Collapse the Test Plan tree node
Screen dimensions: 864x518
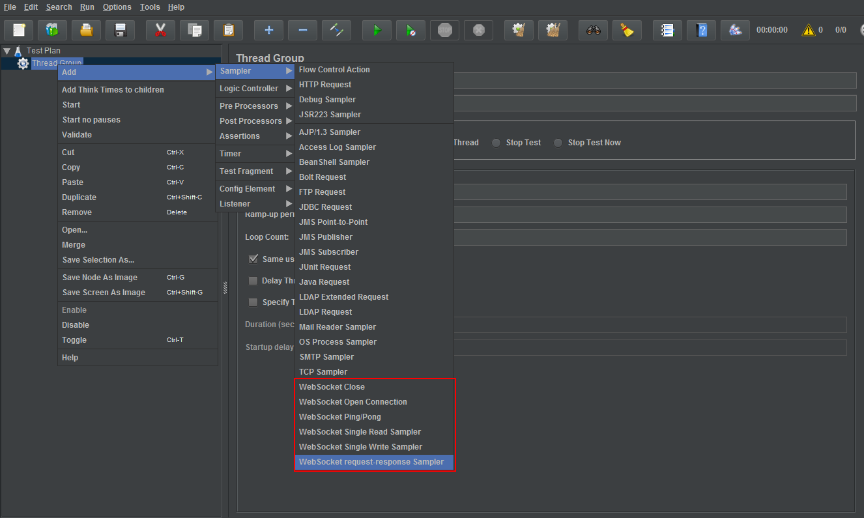[x=7, y=50]
